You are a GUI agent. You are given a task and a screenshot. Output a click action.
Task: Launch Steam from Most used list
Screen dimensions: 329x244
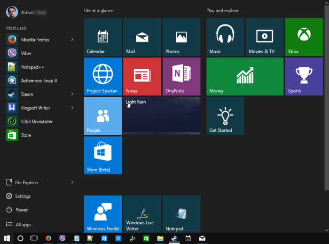(x=40, y=94)
